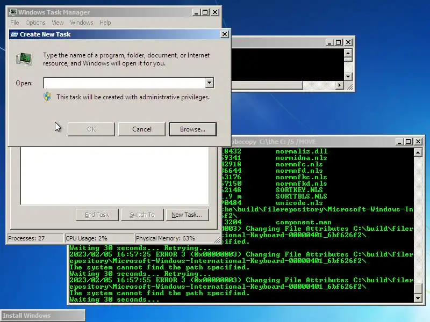Click the small console resize grip
This screenshot has width=430, height=322.
[x=349, y=86]
